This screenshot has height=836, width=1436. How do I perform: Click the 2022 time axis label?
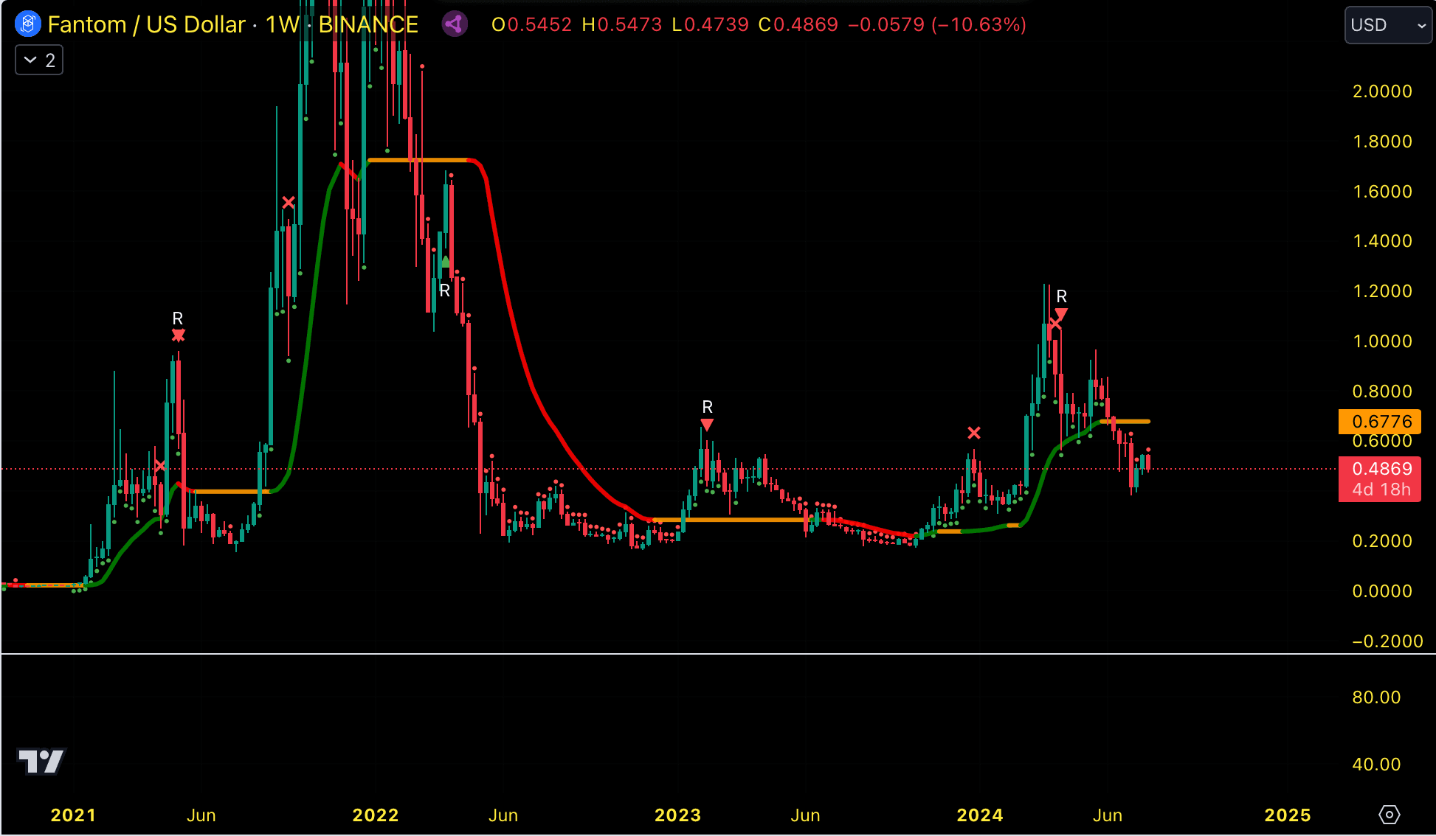376,815
